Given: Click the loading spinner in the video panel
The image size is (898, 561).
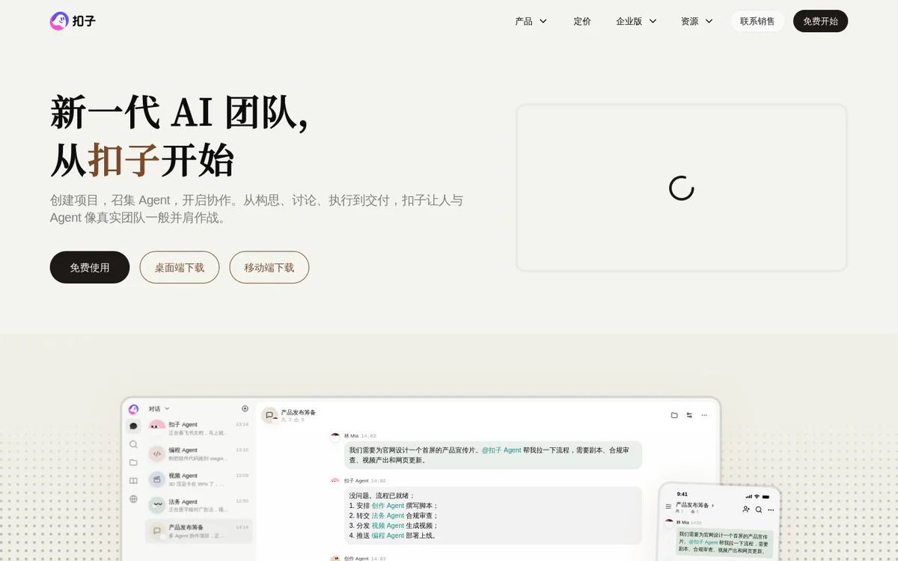Looking at the screenshot, I should [682, 188].
